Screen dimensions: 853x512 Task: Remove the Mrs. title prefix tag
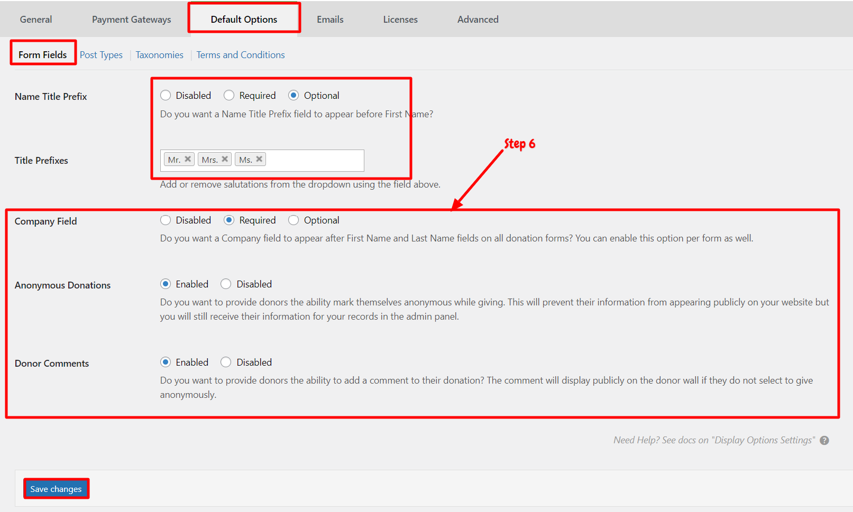click(x=225, y=159)
